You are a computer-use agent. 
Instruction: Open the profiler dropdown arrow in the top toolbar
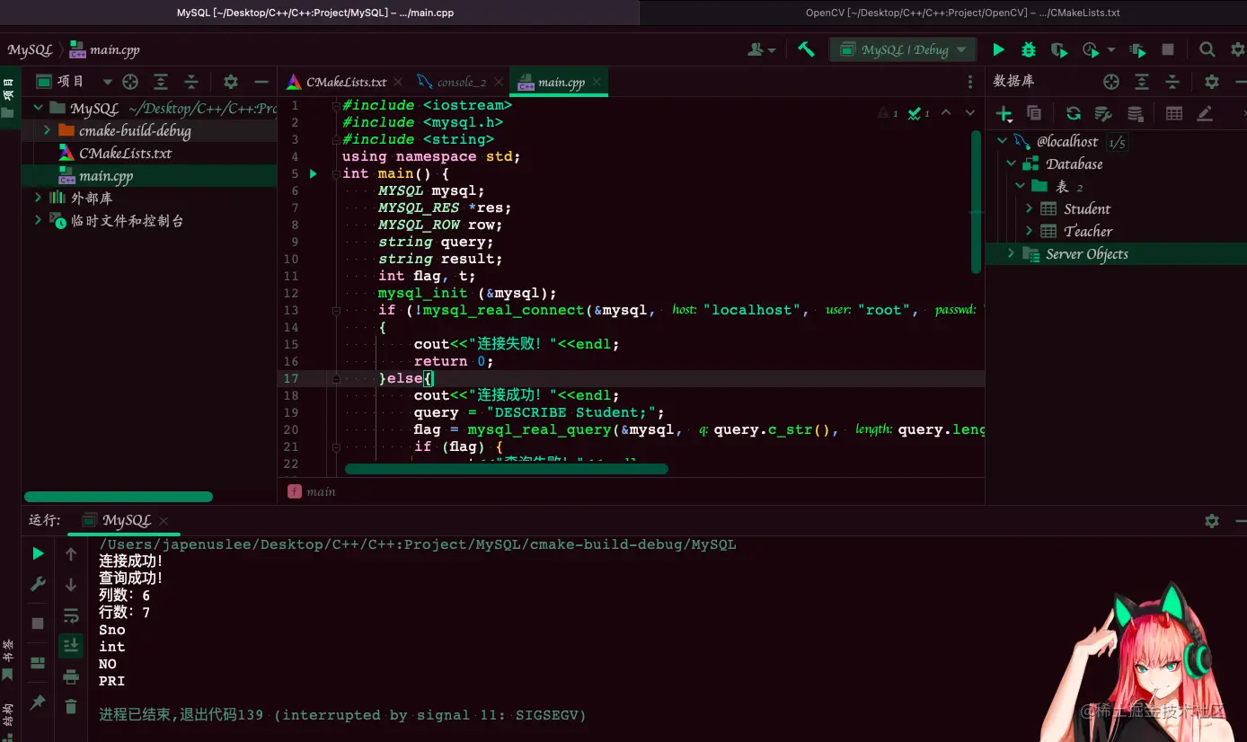1111,50
